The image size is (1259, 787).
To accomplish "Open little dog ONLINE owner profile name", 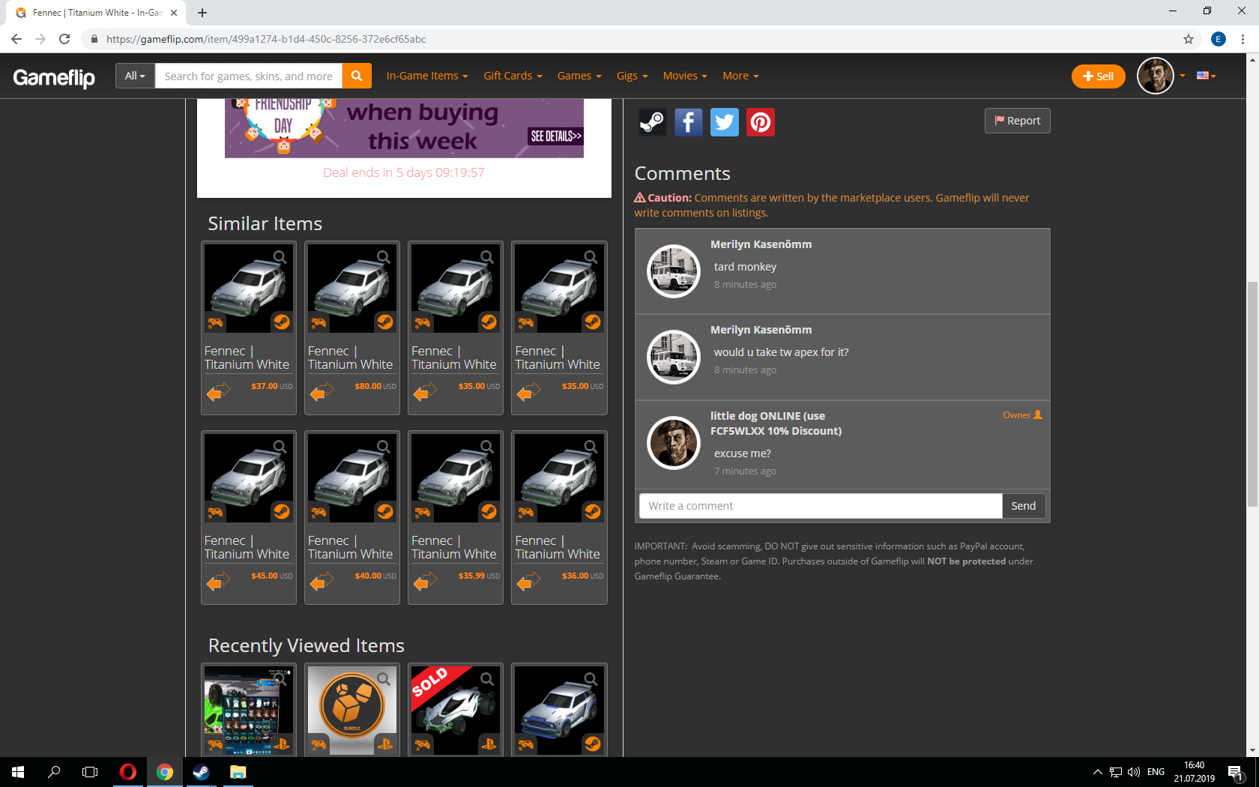I will 776,423.
